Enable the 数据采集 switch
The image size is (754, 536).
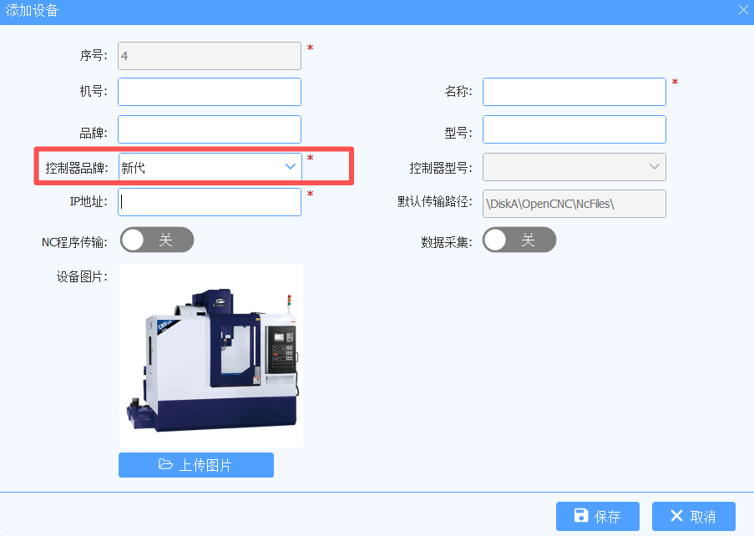pyautogui.click(x=519, y=240)
